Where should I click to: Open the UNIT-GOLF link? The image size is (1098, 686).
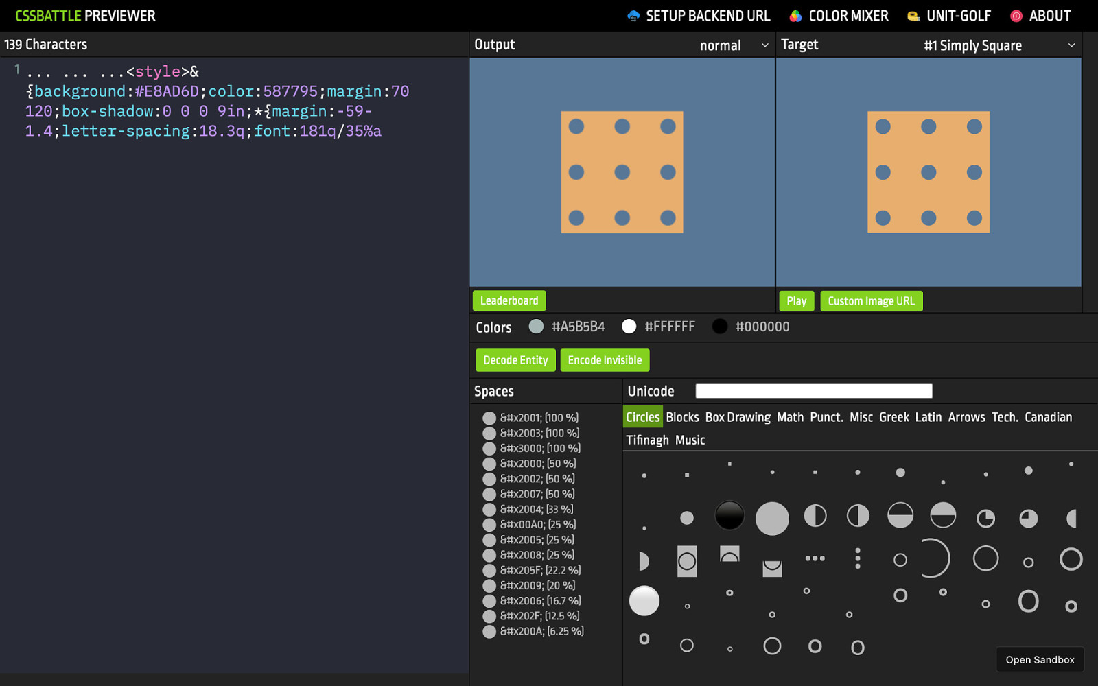click(950, 16)
